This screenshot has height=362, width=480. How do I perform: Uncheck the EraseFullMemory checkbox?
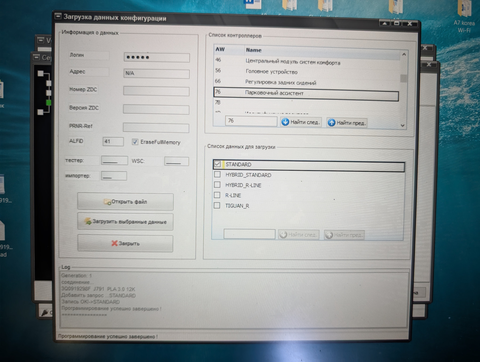(135, 142)
